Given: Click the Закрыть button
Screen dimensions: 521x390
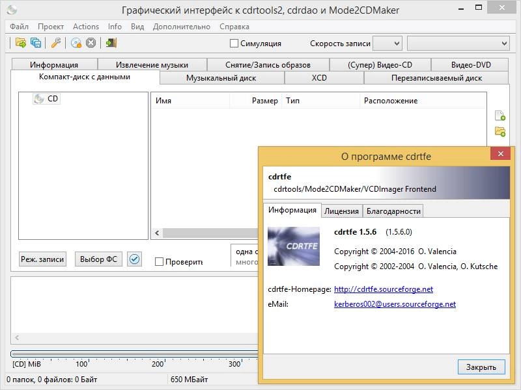Looking at the screenshot, I should coord(481,367).
